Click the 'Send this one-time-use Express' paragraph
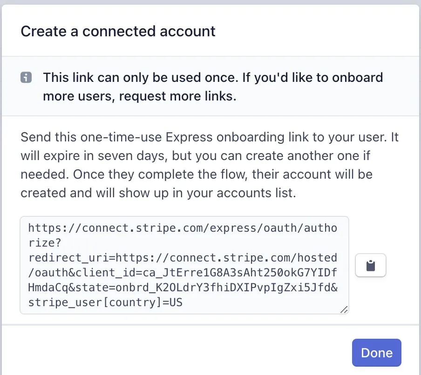Viewport: 421px width, 375px height. 210,165
